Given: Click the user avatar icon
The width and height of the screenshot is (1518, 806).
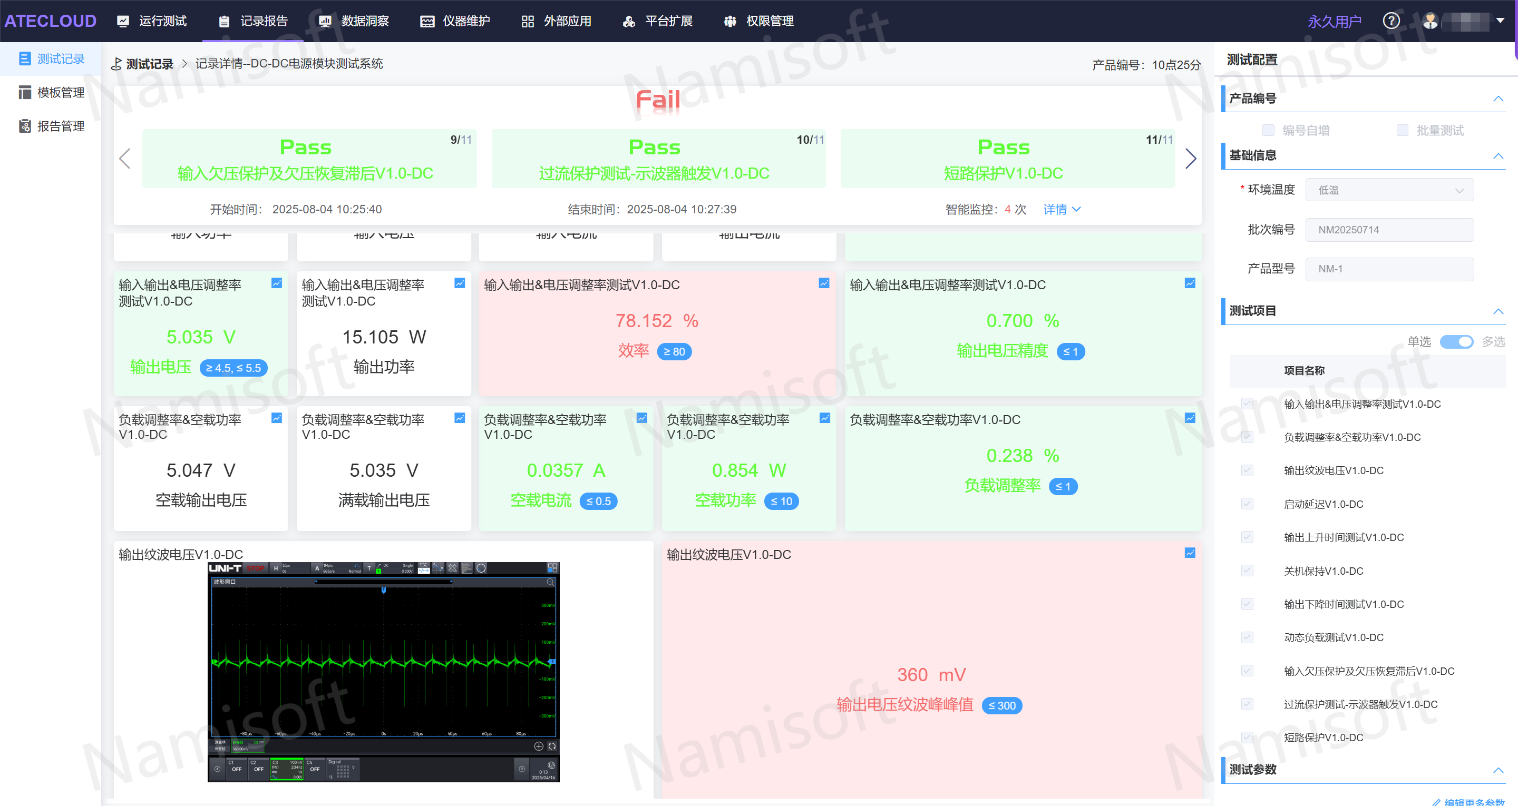Looking at the screenshot, I should (x=1430, y=21).
